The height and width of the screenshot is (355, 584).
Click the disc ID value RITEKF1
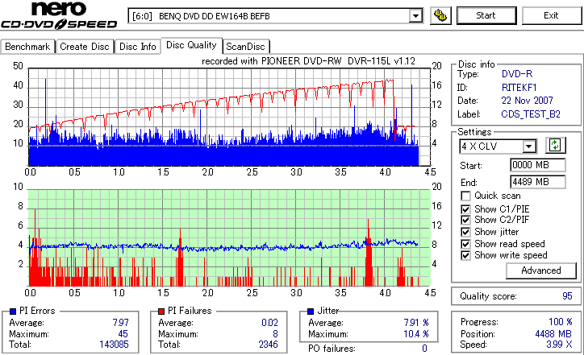519,88
